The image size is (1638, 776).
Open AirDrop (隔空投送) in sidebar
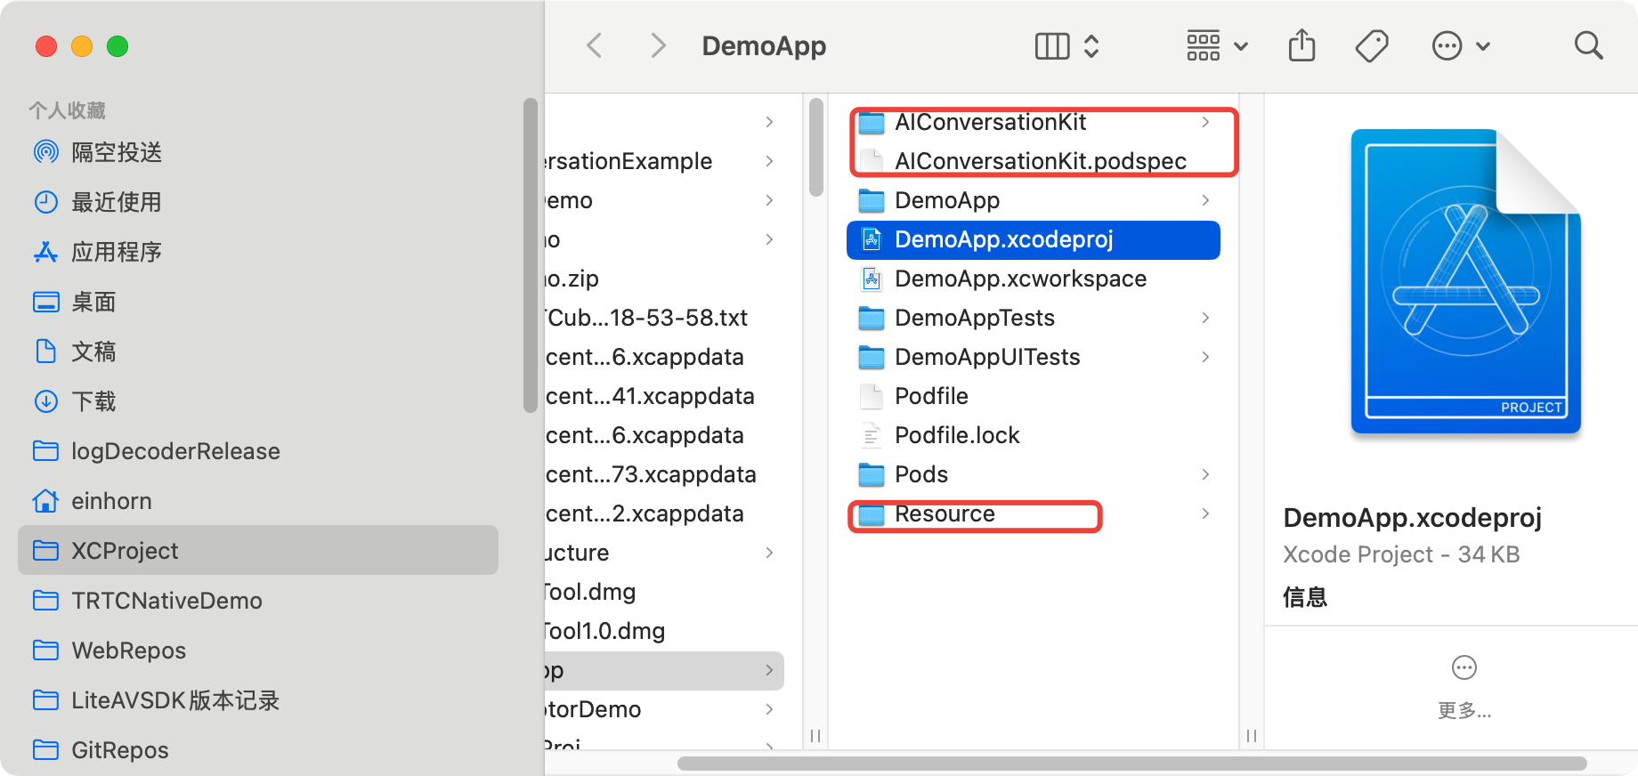[x=116, y=152]
